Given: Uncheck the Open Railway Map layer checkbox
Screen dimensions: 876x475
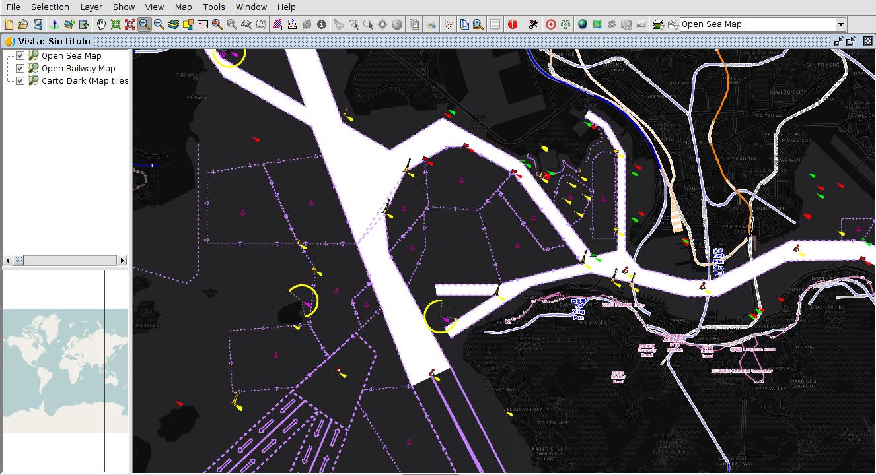Looking at the screenshot, I should point(20,69).
